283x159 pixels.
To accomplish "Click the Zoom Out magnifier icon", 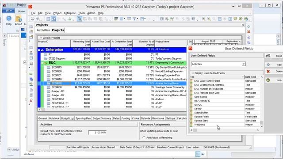I will (209, 19).
